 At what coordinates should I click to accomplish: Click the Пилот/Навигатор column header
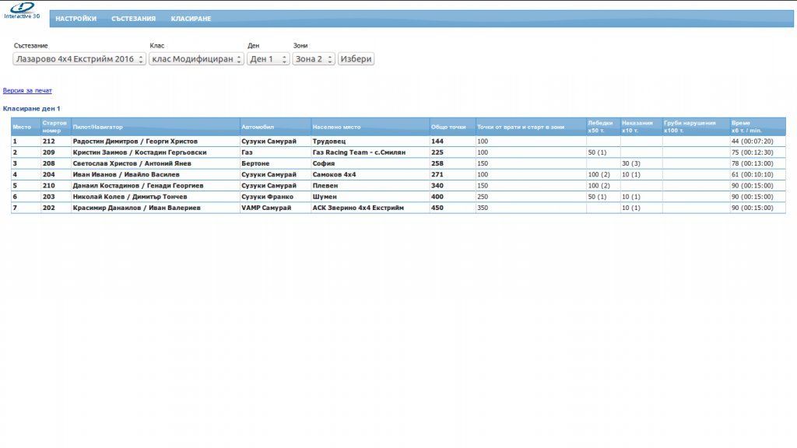coord(155,127)
